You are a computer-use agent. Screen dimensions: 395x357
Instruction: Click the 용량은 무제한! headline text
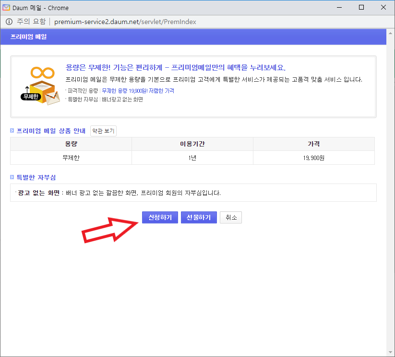coord(175,67)
